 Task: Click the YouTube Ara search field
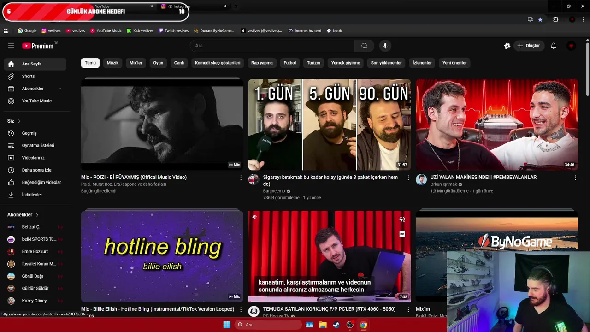(x=272, y=46)
